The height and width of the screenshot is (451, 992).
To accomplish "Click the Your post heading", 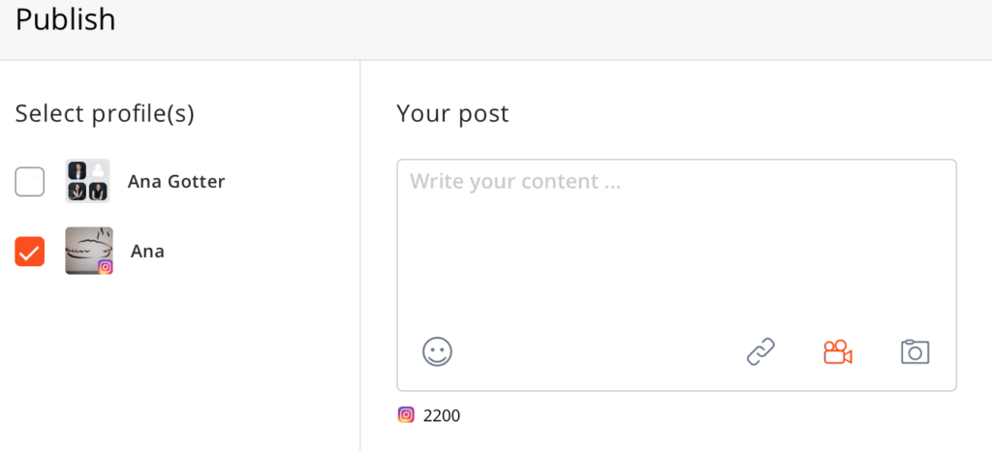I will pos(452,114).
